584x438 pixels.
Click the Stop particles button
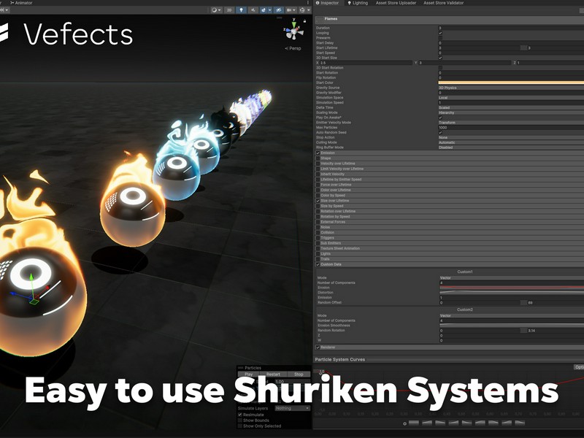click(299, 374)
